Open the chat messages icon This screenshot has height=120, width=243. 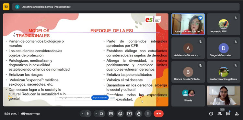tap(228, 114)
